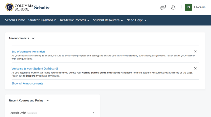
Task: Click the bold Getting Started Guide and Student Handbook text
Action: pyautogui.click(x=107, y=73)
